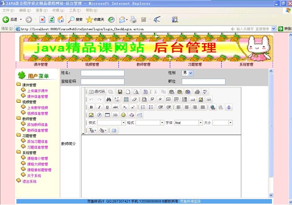The width and height of the screenshot is (292, 205).
Task: Click the Replace icon in editor toolbar
Action: (117, 100)
